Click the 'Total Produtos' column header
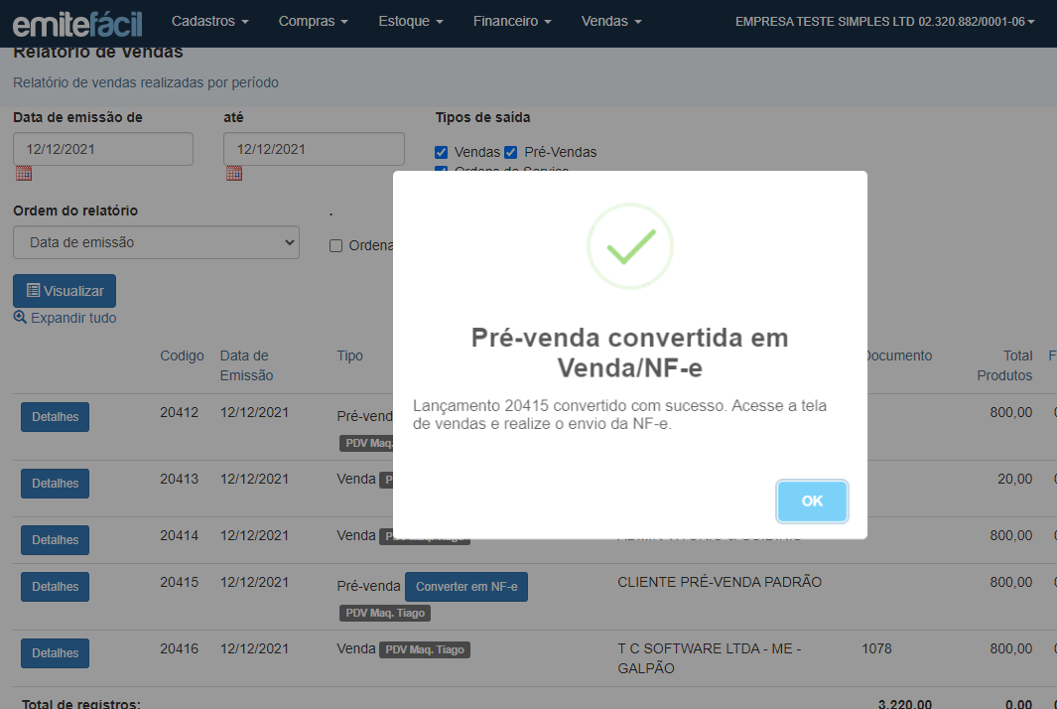This screenshot has width=1057, height=709. (x=1004, y=365)
